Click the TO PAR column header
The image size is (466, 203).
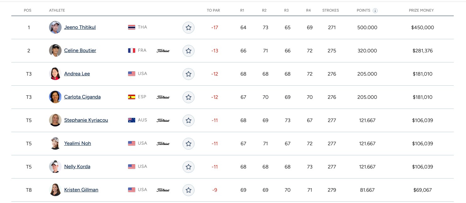tap(213, 10)
